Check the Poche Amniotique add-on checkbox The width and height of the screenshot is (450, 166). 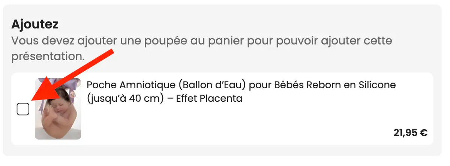click(23, 109)
